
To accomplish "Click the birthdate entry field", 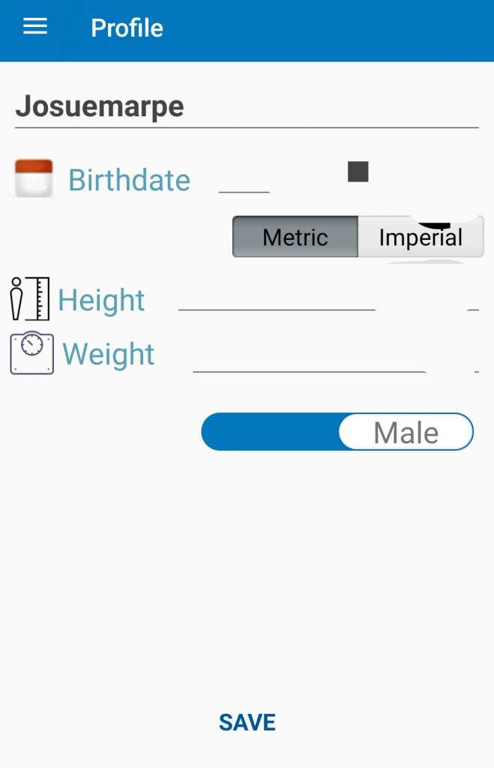I will point(244,181).
